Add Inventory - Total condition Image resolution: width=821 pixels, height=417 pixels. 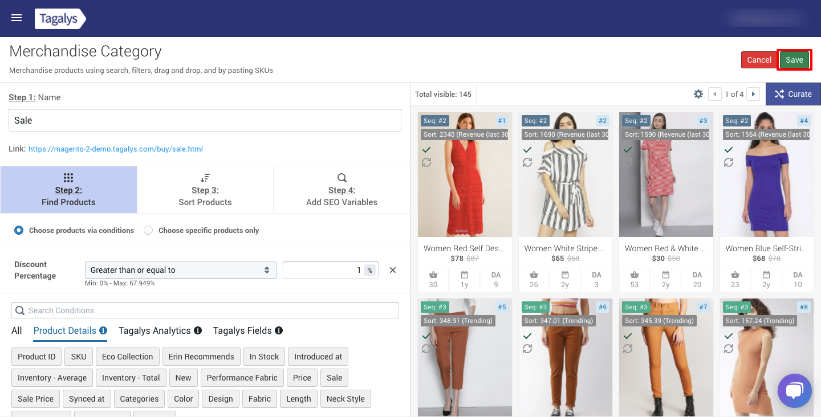pos(131,378)
